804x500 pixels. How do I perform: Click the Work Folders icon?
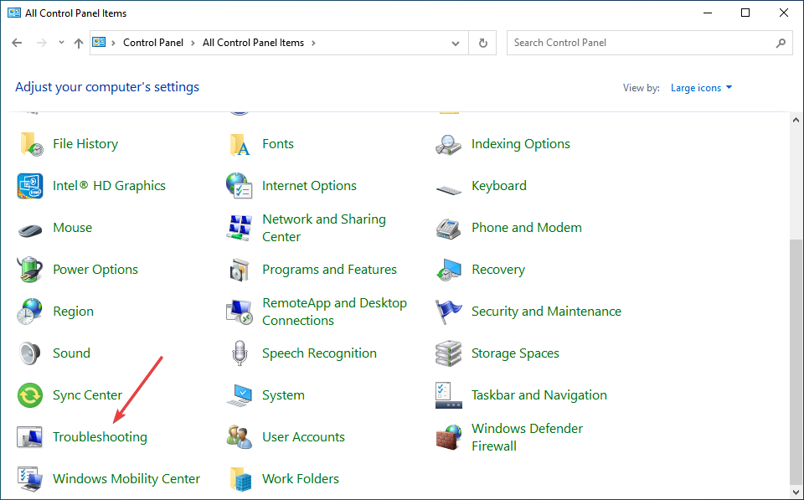[x=240, y=479]
